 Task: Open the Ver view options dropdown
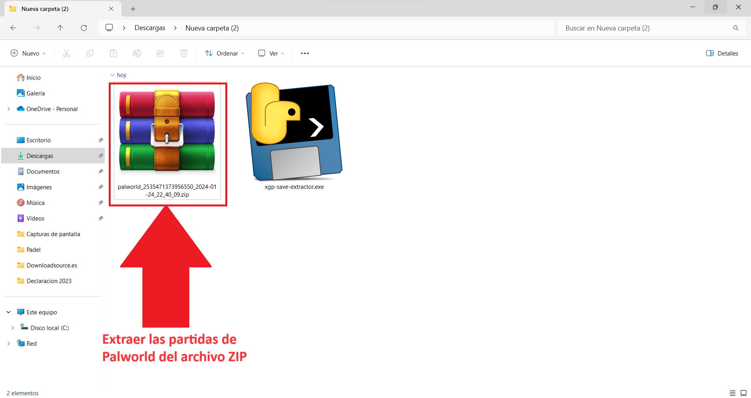pos(271,53)
